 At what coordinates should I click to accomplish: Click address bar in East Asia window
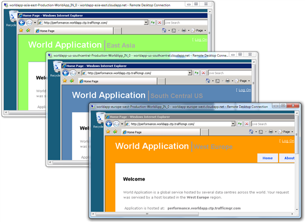pyautogui.click(x=93, y=23)
